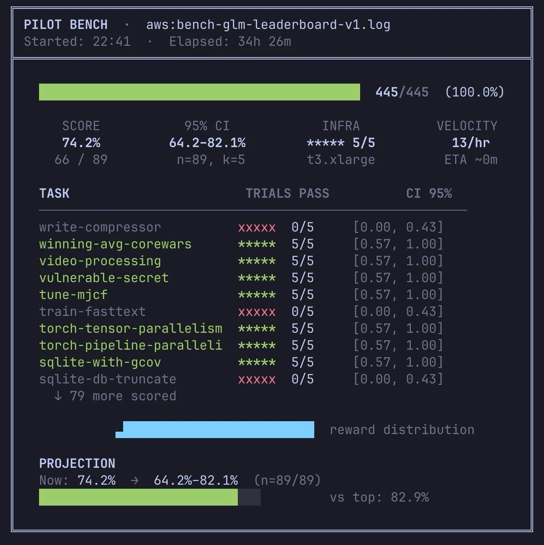Viewport: 544px width, 545px height.
Task: Click the blue reward distribution bar
Action: tap(215, 430)
